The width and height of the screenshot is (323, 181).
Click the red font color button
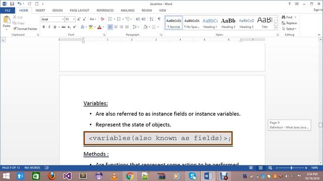[99, 27]
